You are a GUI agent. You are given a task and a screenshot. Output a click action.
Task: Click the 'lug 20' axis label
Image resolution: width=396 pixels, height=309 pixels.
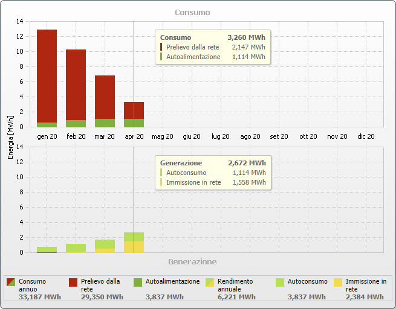point(221,136)
